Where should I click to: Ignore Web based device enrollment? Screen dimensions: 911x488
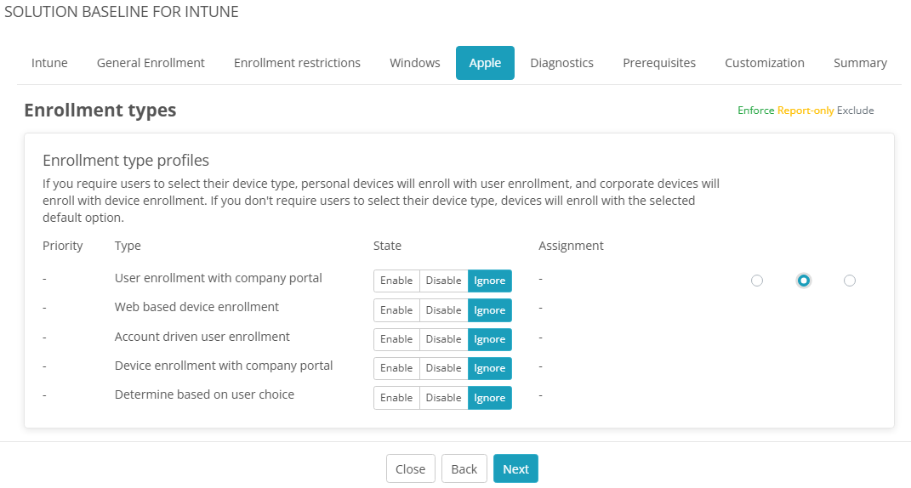pos(490,310)
